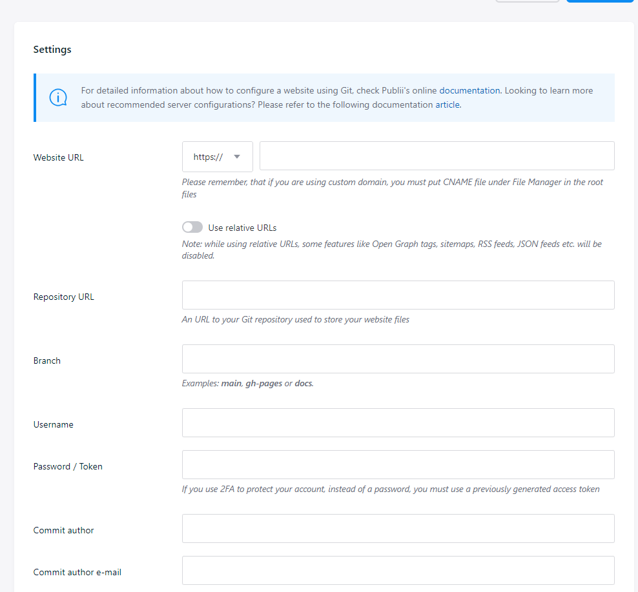The width and height of the screenshot is (638, 592).
Task: Click the Password / Token field
Action: point(398,465)
